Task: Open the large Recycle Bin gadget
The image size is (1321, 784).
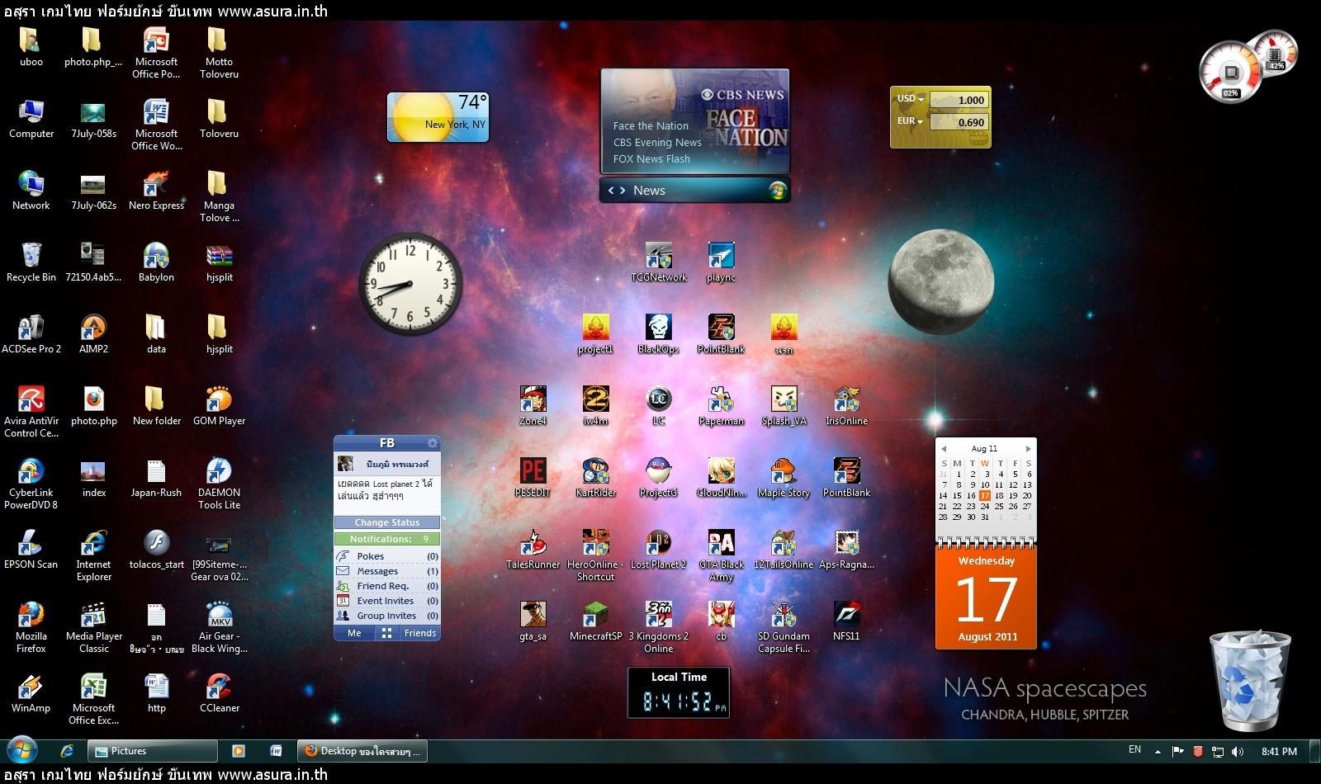Action: point(1250,681)
